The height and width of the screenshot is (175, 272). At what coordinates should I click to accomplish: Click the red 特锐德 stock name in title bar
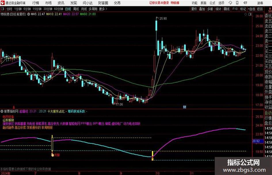click(x=175, y=3)
